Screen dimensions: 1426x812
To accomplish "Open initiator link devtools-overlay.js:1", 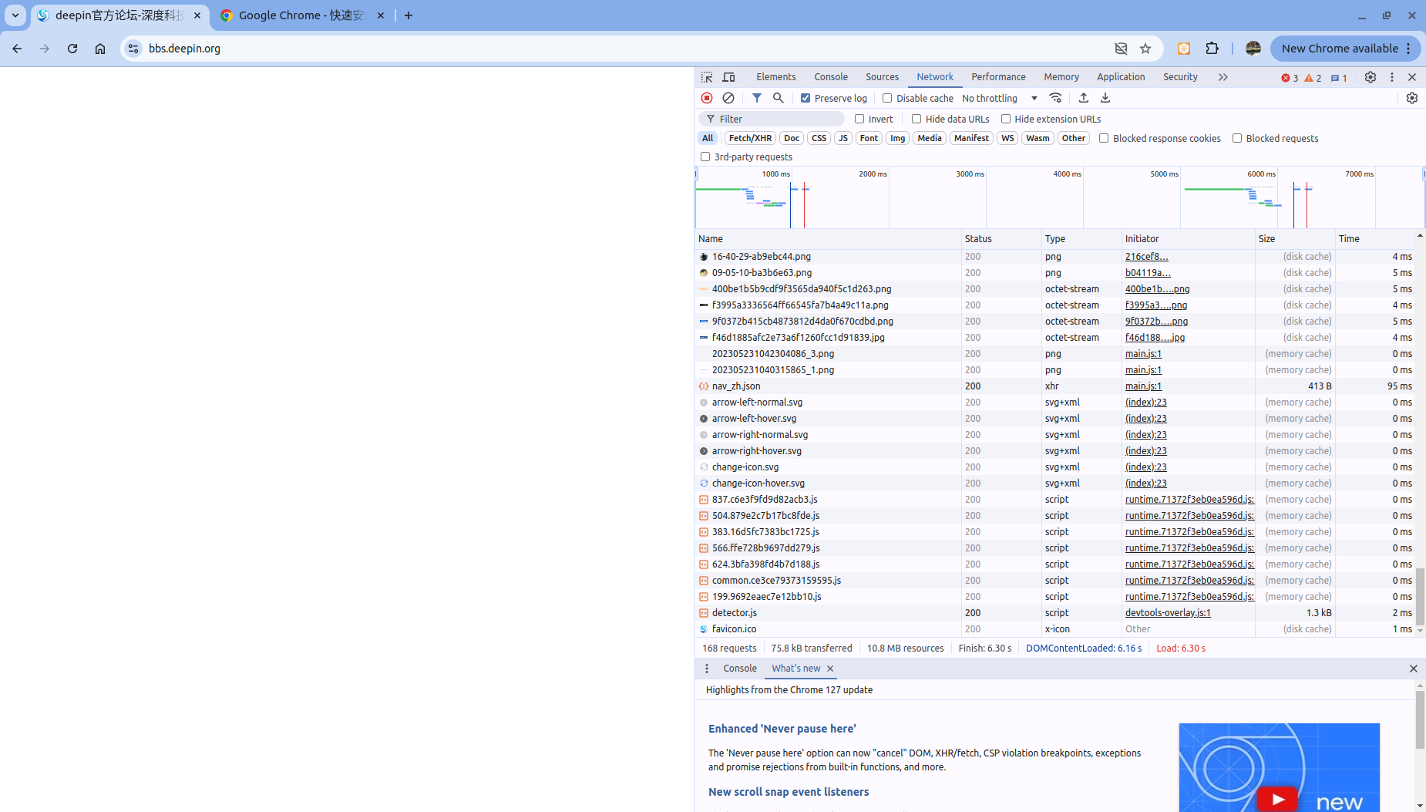I will click(1168, 613).
